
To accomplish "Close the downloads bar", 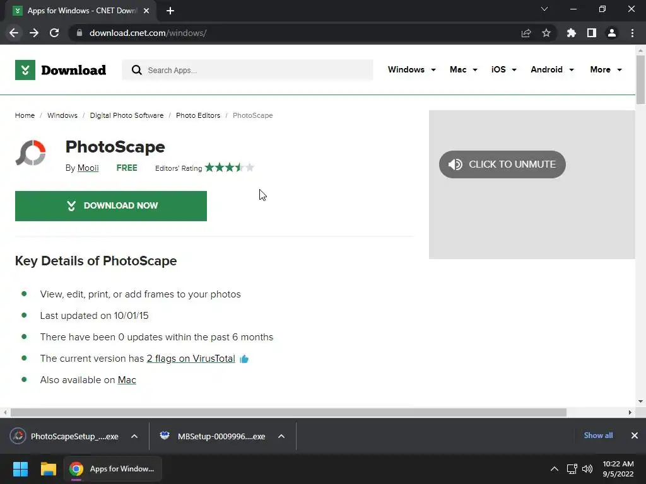I will point(635,435).
